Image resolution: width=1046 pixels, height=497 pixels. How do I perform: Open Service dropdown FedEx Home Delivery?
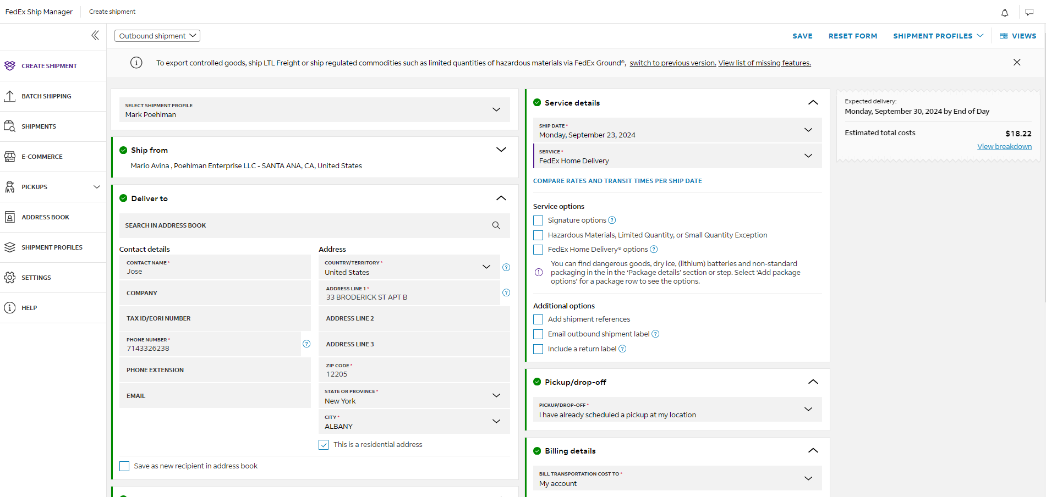coord(677,156)
